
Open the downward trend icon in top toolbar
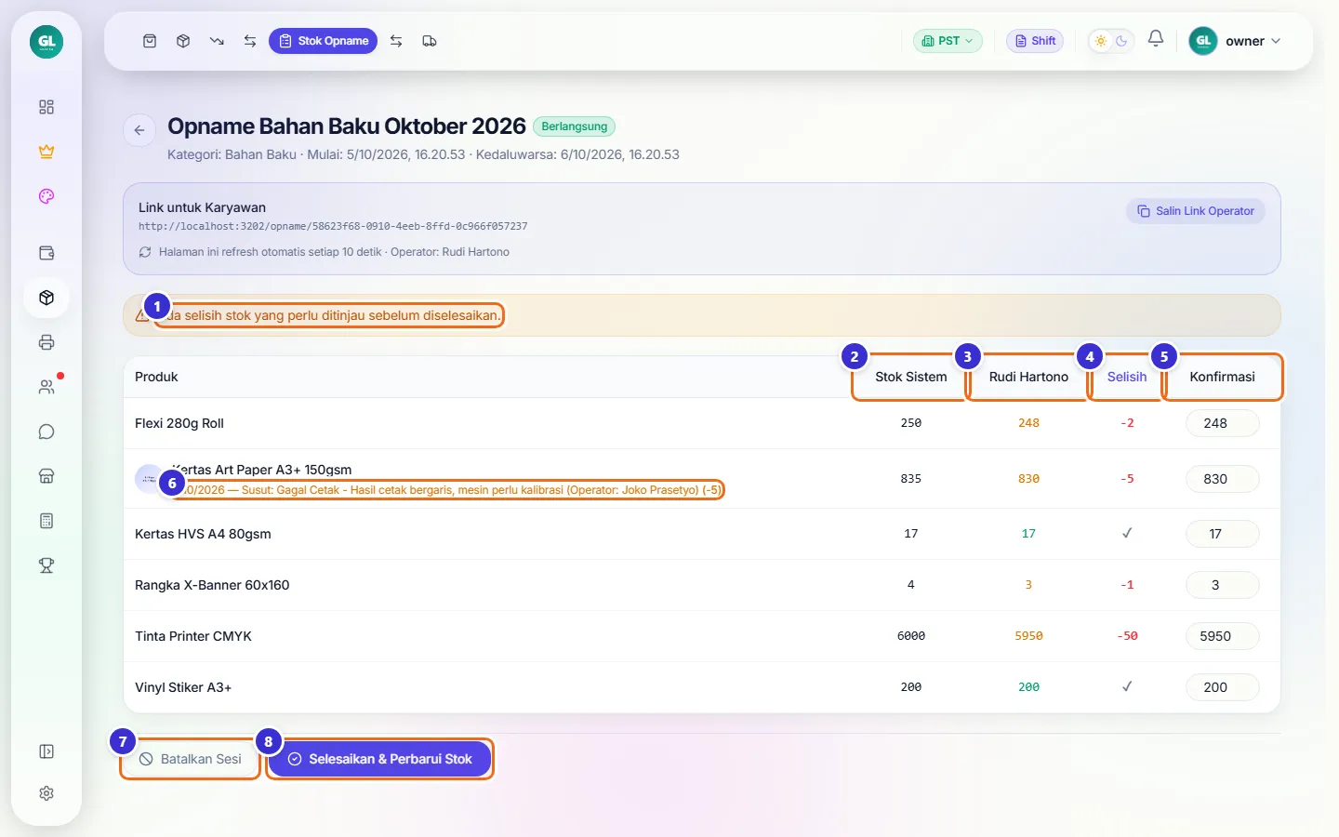pos(217,41)
